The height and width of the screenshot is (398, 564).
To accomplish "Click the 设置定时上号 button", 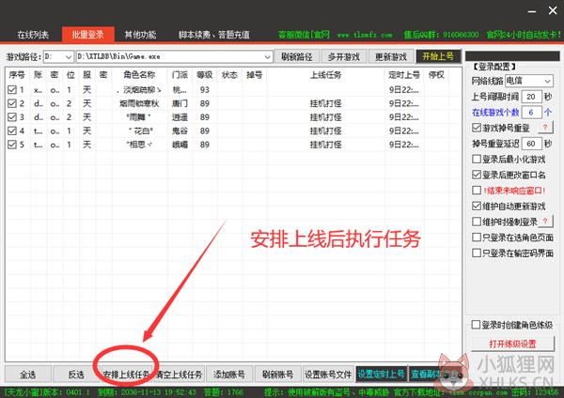I will click(x=382, y=375).
